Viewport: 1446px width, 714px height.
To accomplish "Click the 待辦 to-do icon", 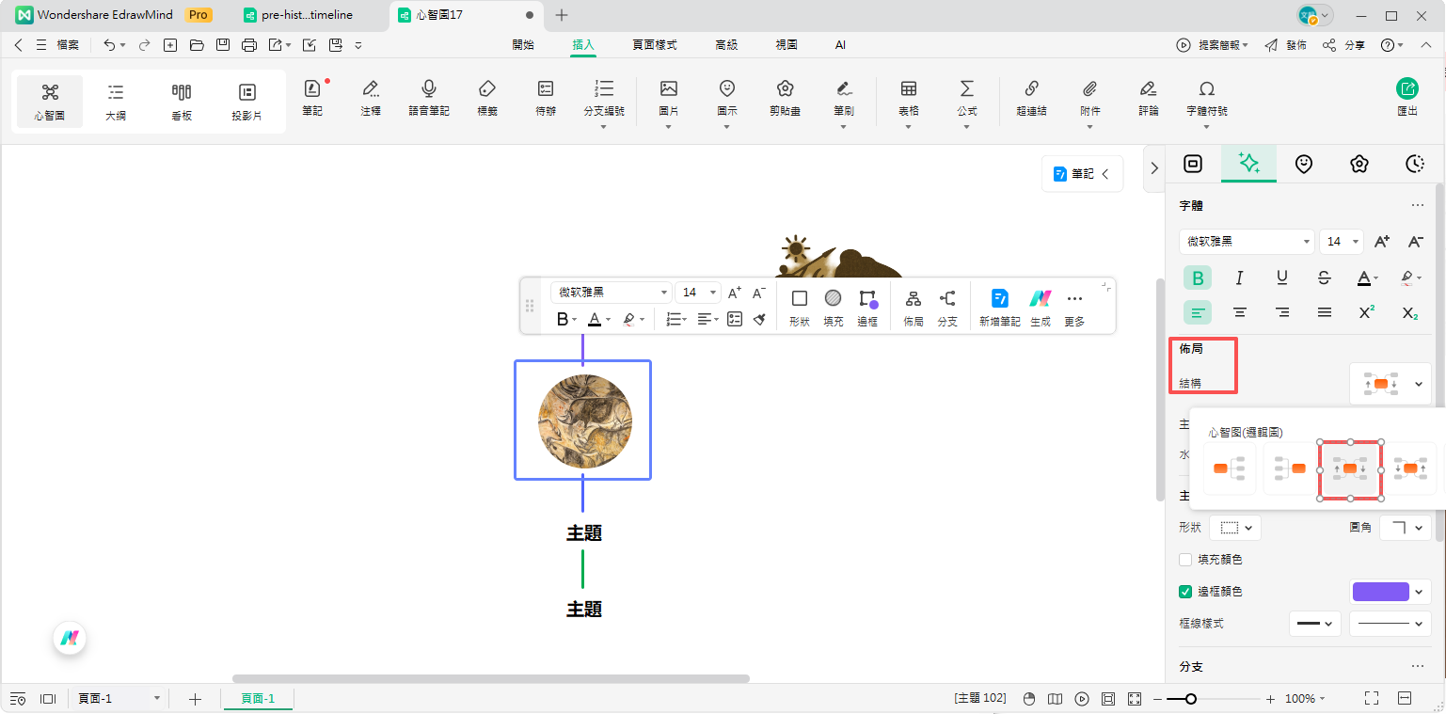I will (x=545, y=89).
